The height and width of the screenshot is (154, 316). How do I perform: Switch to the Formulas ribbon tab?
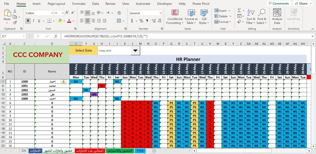79,4
